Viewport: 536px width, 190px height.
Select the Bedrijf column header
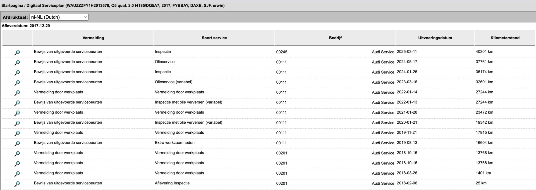pos(335,38)
